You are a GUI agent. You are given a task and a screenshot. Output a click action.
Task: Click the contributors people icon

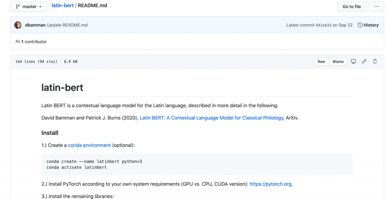(x=18, y=42)
